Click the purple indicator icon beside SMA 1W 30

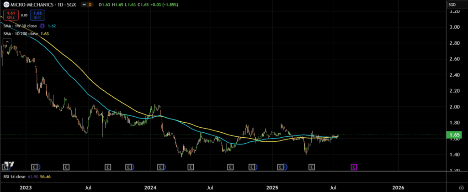click(42, 26)
